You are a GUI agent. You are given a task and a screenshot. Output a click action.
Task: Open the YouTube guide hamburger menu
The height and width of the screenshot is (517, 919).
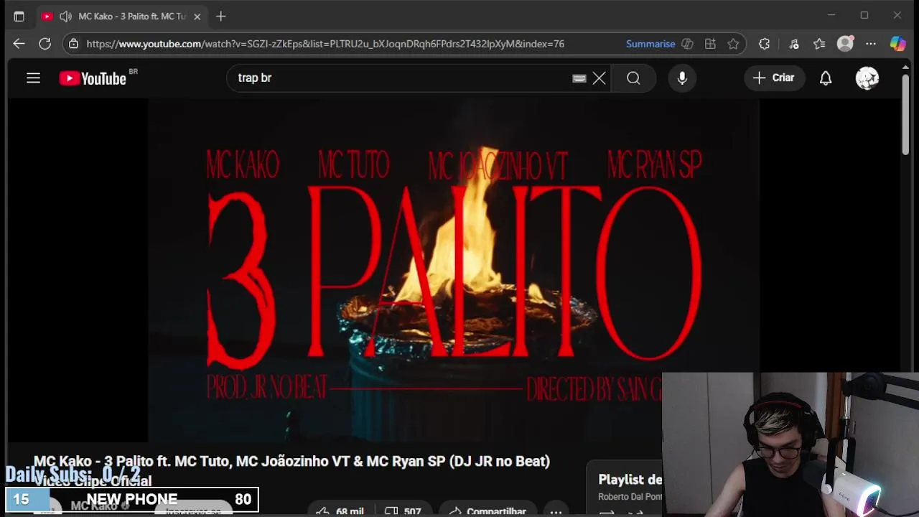tap(33, 78)
